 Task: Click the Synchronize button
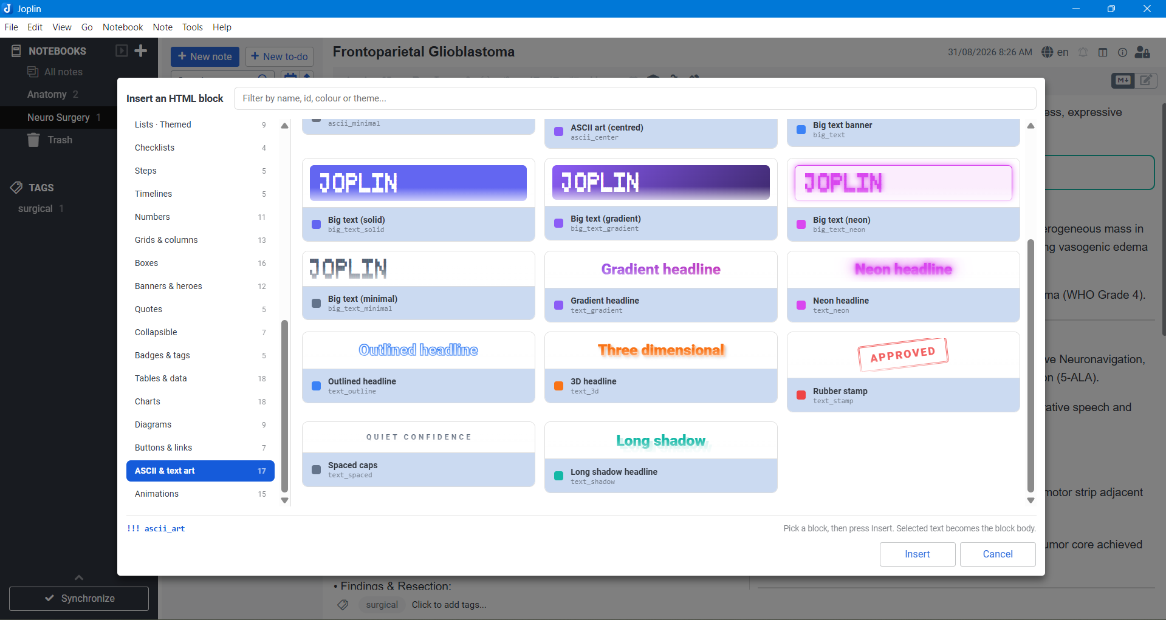click(79, 599)
